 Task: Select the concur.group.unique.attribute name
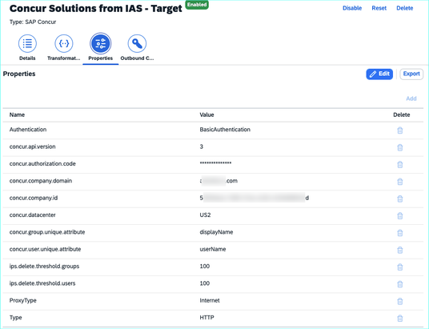point(47,232)
